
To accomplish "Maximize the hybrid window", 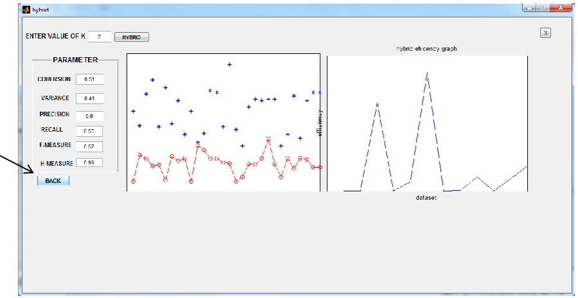I will [x=542, y=8].
